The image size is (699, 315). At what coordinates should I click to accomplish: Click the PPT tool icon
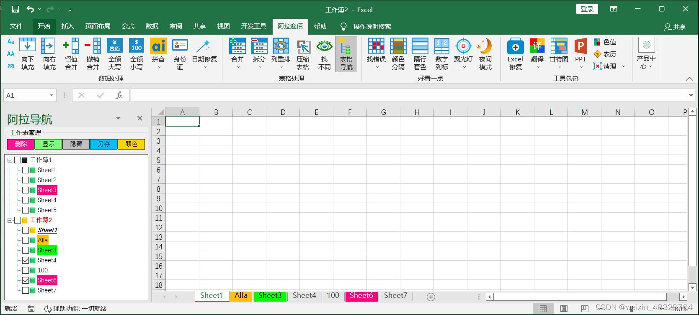point(580,46)
